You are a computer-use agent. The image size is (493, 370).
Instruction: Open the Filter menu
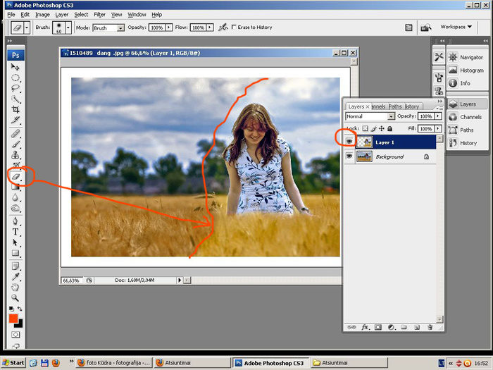(99, 14)
